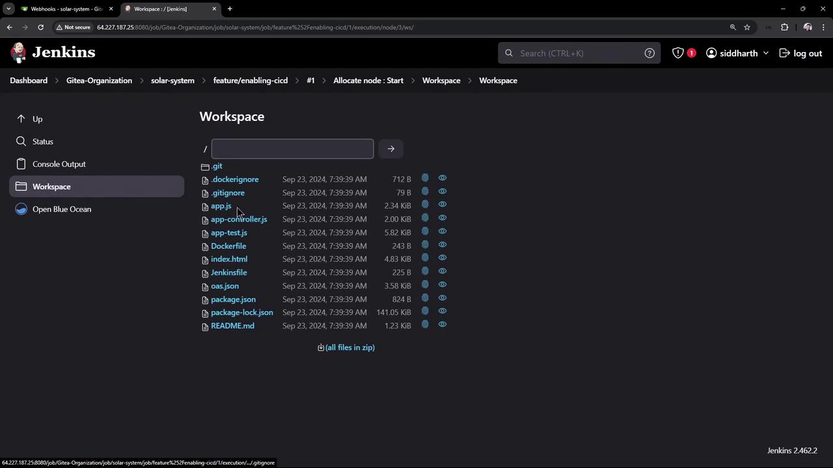Preview README.md with its eye icon
The width and height of the screenshot is (833, 468).
(x=443, y=325)
